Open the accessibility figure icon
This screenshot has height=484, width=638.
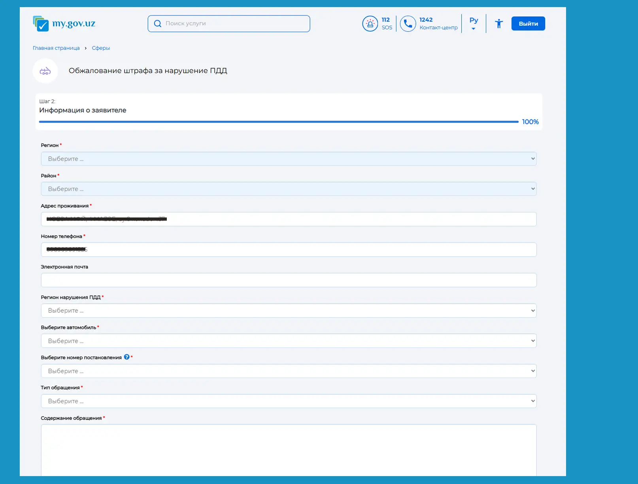(499, 24)
